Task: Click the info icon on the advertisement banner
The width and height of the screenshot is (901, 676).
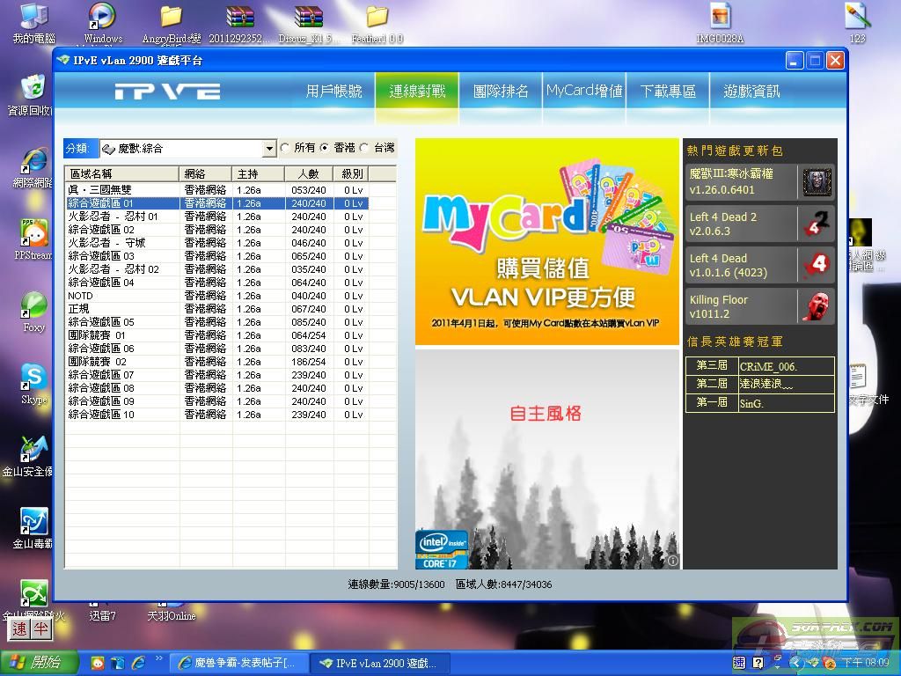Action: pyautogui.click(x=672, y=560)
